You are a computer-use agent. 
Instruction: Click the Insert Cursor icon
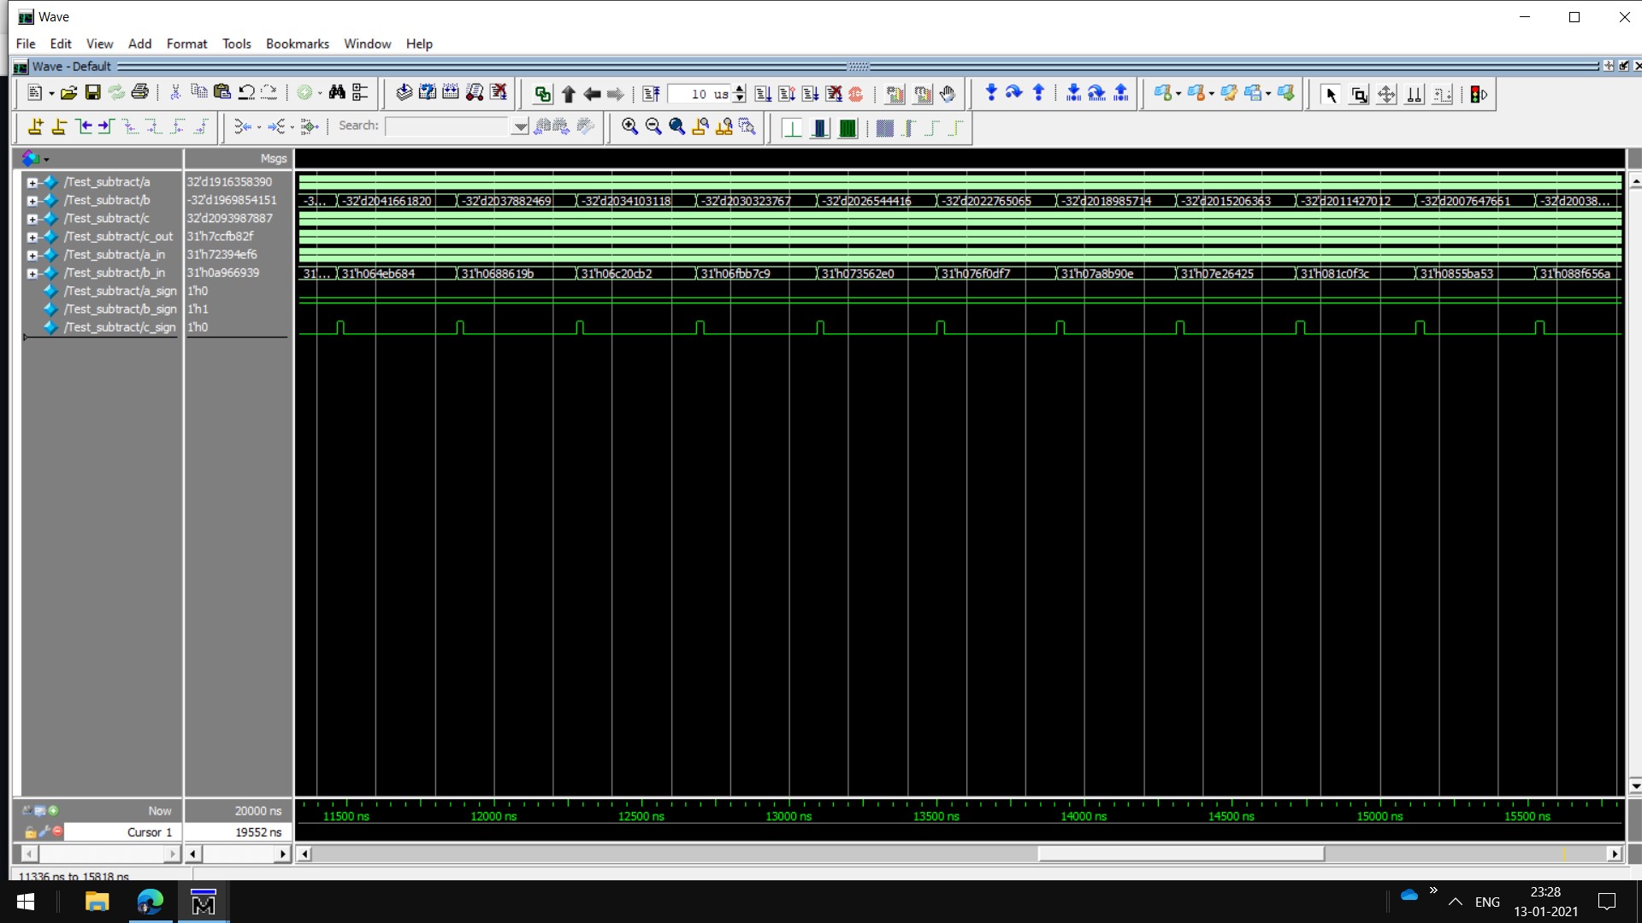pyautogui.click(x=35, y=126)
